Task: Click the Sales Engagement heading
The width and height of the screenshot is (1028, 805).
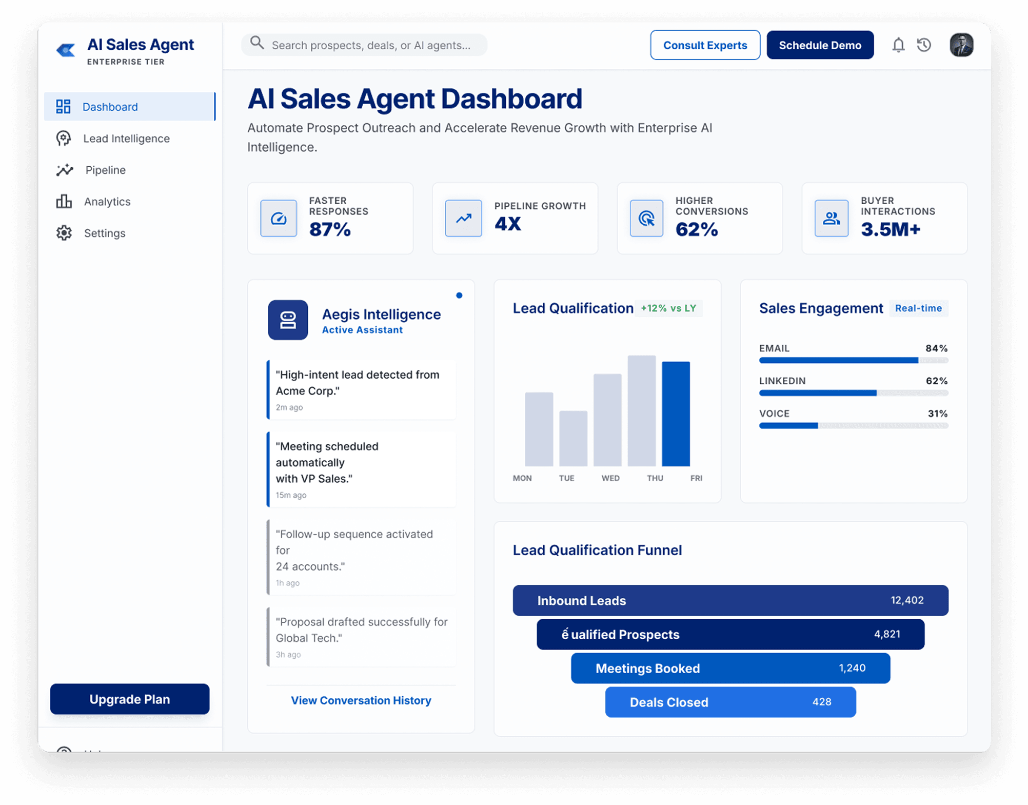Action: (821, 308)
